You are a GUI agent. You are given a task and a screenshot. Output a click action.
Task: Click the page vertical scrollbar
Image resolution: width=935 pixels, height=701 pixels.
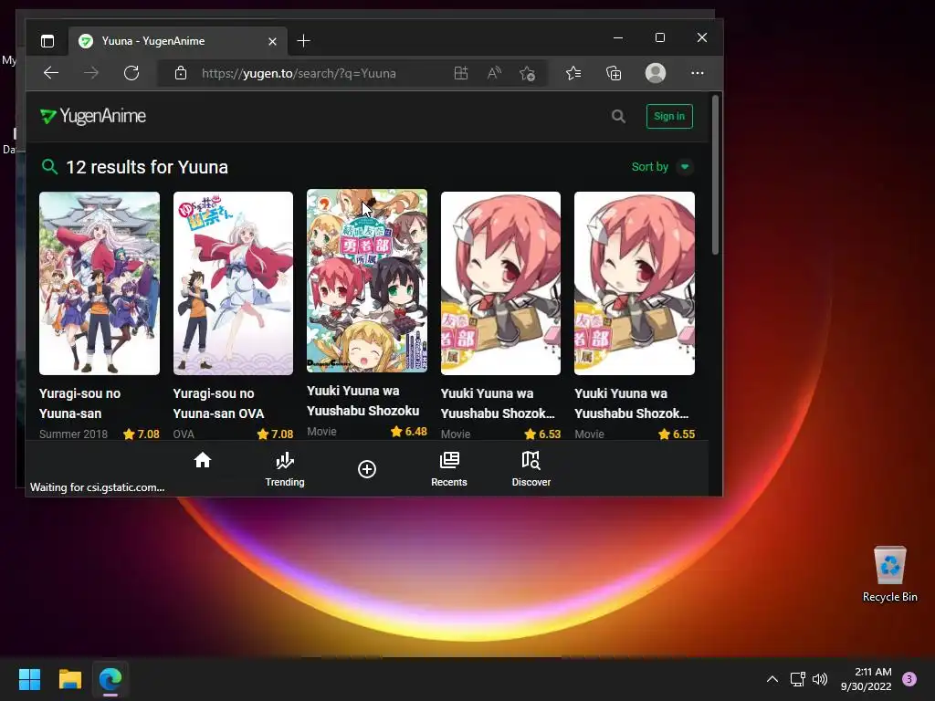716,176
